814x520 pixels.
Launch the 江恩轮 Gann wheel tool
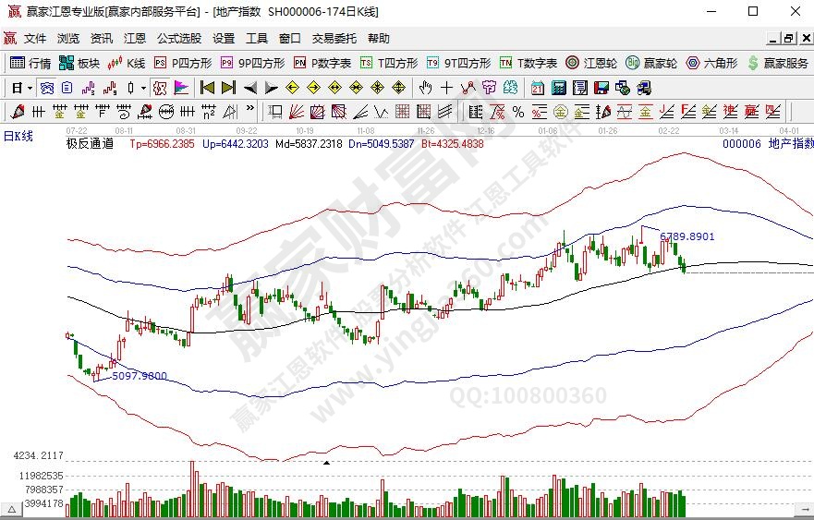pyautogui.click(x=591, y=63)
